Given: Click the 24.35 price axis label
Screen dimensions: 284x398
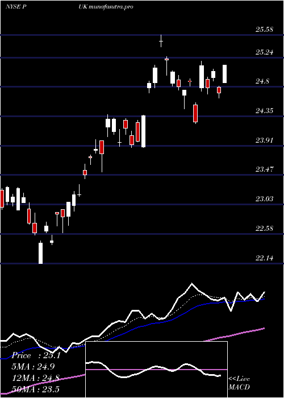Looking at the screenshot, I should (264, 111).
